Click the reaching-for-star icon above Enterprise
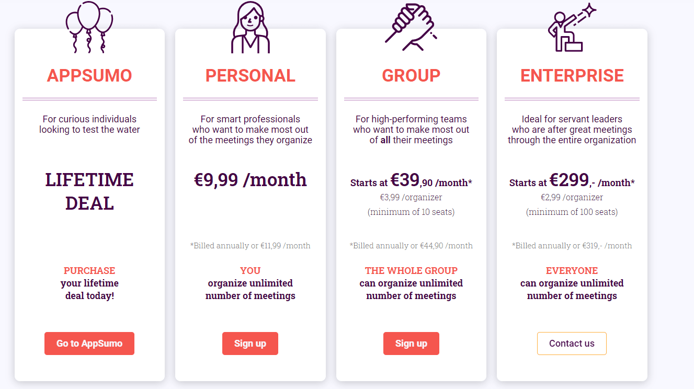The width and height of the screenshot is (694, 389). (571, 28)
